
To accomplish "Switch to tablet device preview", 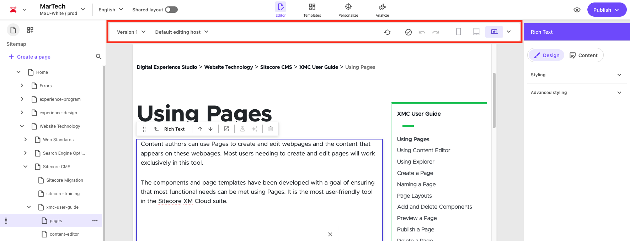I will [x=476, y=32].
